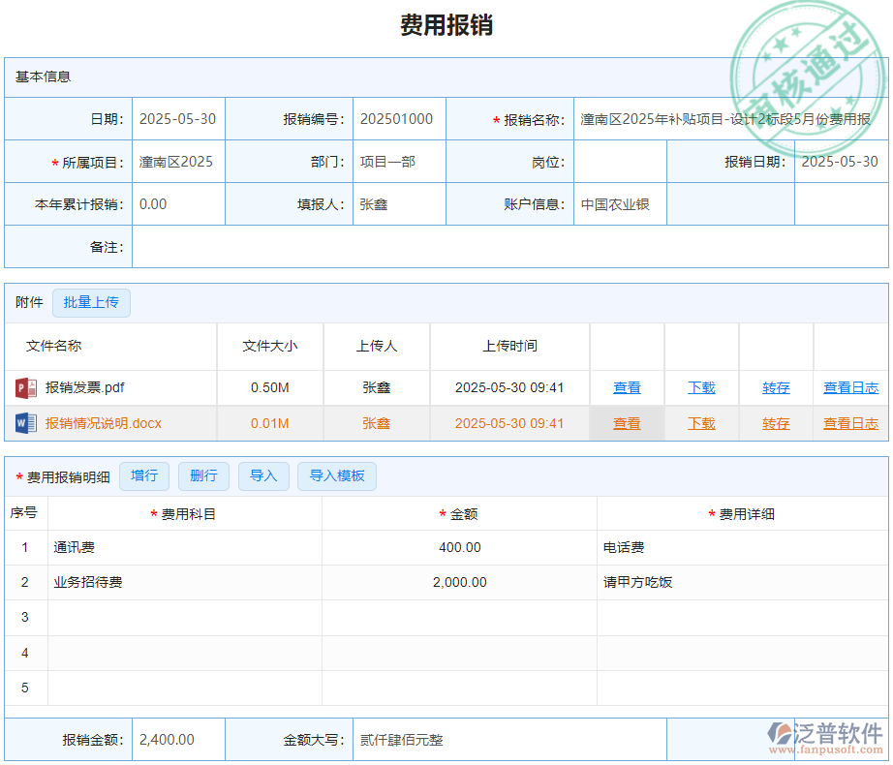Image resolution: width=893 pixels, height=765 pixels.
Task: Click the 增行 button to add row
Action: click(x=144, y=475)
